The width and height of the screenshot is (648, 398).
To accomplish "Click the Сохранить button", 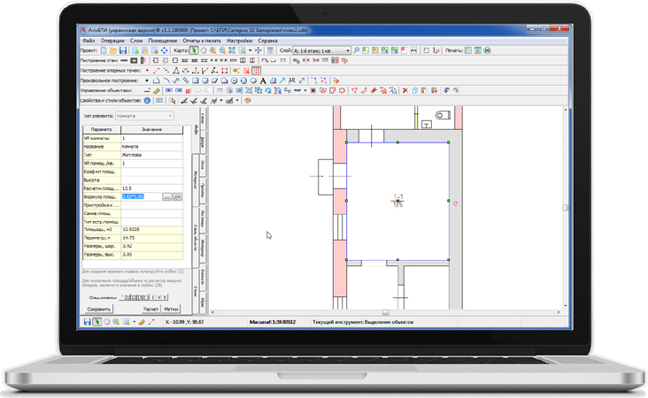I will [99, 310].
